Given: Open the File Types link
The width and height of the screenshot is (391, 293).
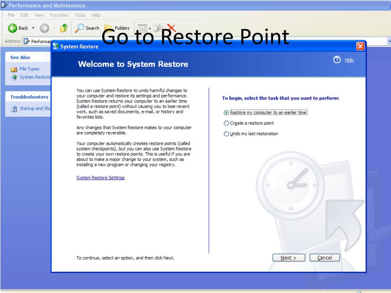Looking at the screenshot, I should [x=29, y=69].
